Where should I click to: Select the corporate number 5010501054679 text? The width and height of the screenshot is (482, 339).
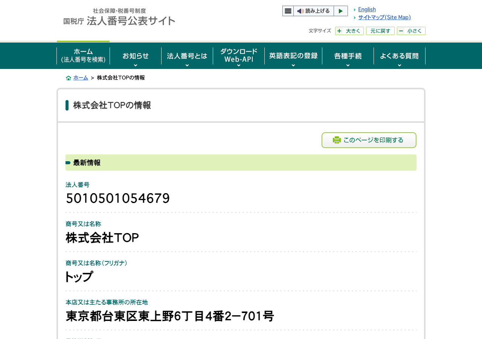point(118,198)
